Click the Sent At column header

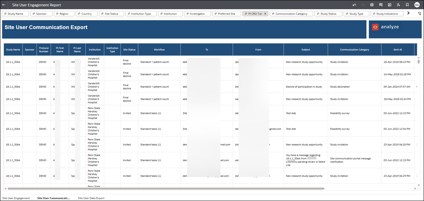398,50
